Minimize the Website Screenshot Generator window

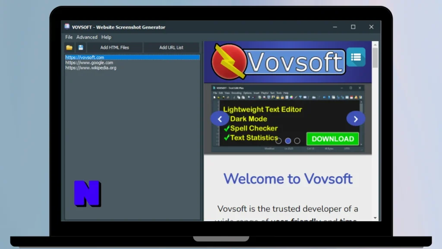pos(335,27)
